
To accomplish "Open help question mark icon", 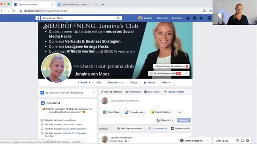I will pyautogui.click(x=209, y=18).
